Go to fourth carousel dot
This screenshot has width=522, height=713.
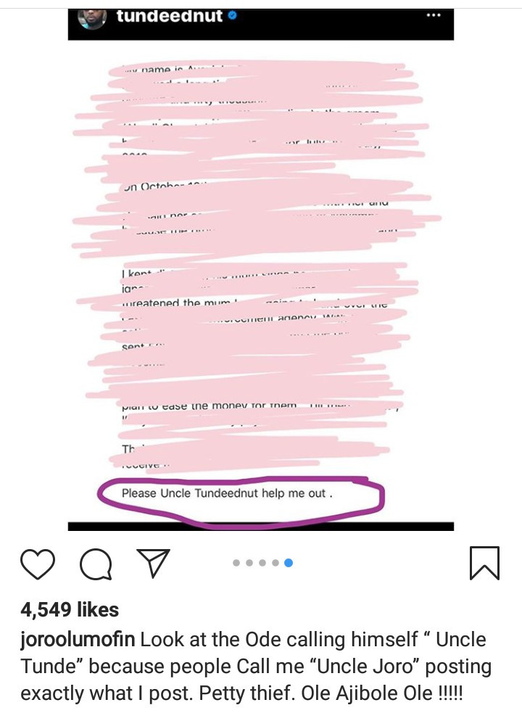(275, 563)
